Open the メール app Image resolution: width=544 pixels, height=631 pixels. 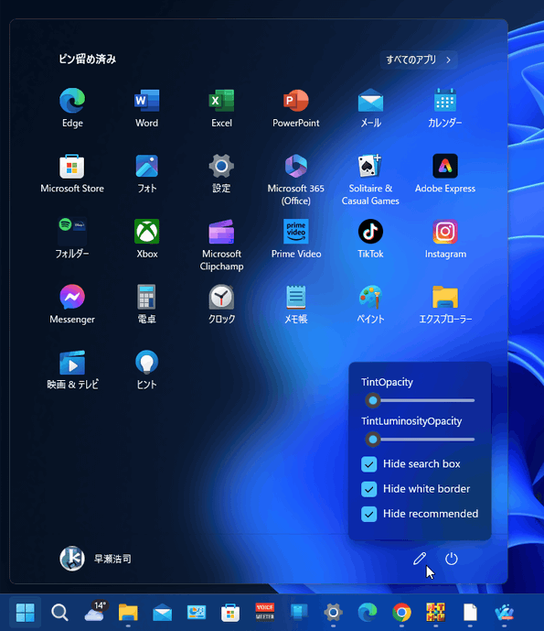tap(370, 107)
